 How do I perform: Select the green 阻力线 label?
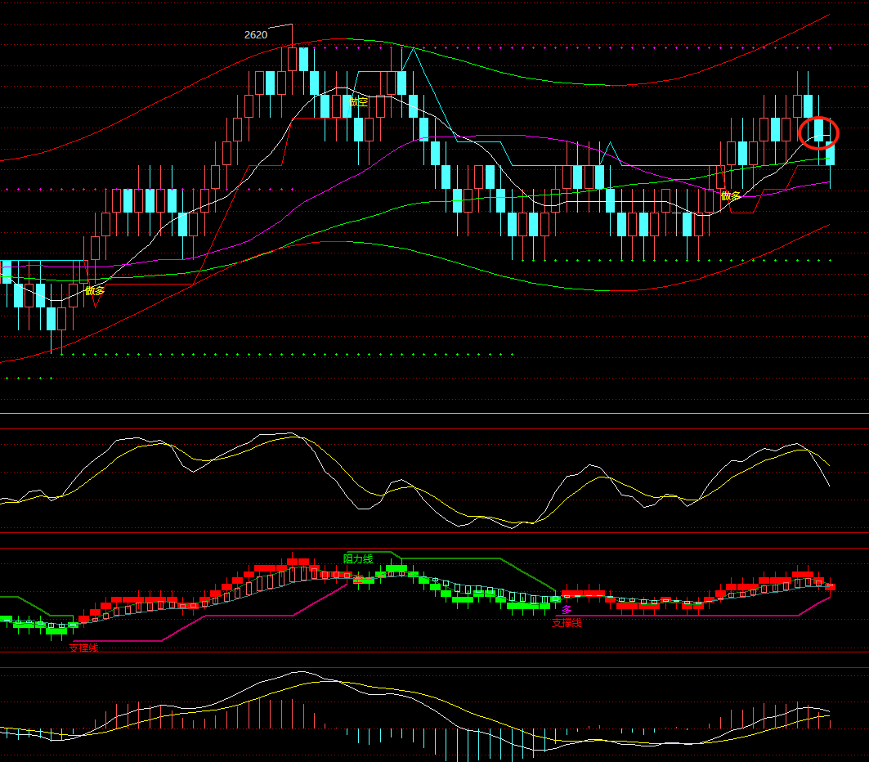pos(358,558)
